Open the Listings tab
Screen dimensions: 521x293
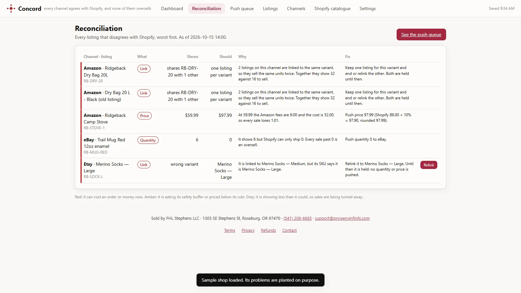click(270, 8)
